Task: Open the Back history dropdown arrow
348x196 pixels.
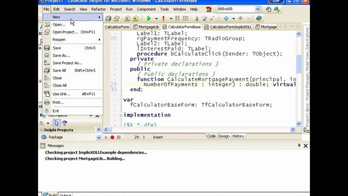Action: (x=233, y=19)
